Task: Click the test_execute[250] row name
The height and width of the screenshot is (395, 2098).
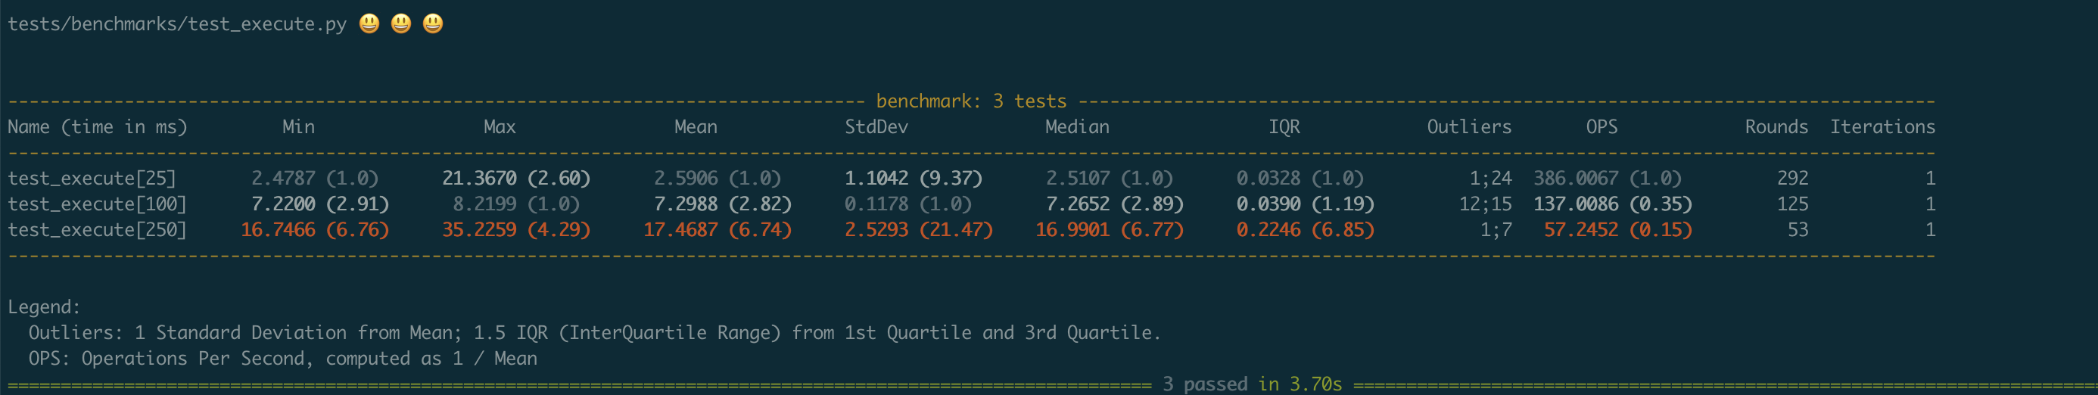Action: pos(98,230)
